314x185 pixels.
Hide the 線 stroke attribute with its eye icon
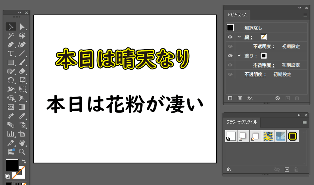(230, 37)
